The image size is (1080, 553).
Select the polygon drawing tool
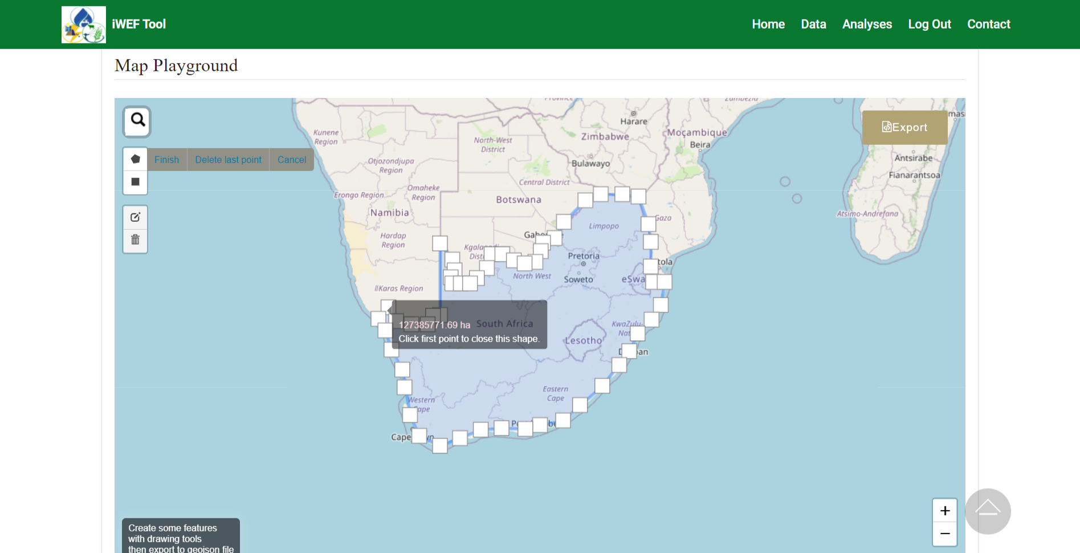pos(135,159)
